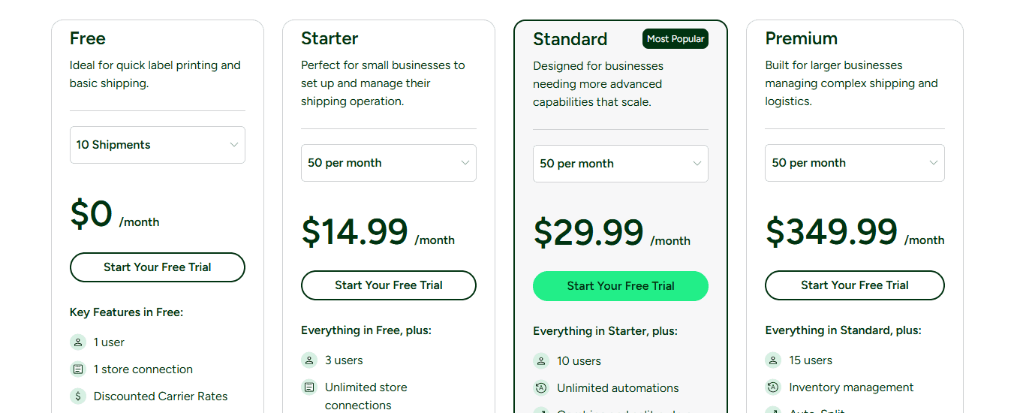The width and height of the screenshot is (1011, 413).
Task: Click the automation icon beside Unlimited automations
Action: pyautogui.click(x=541, y=388)
